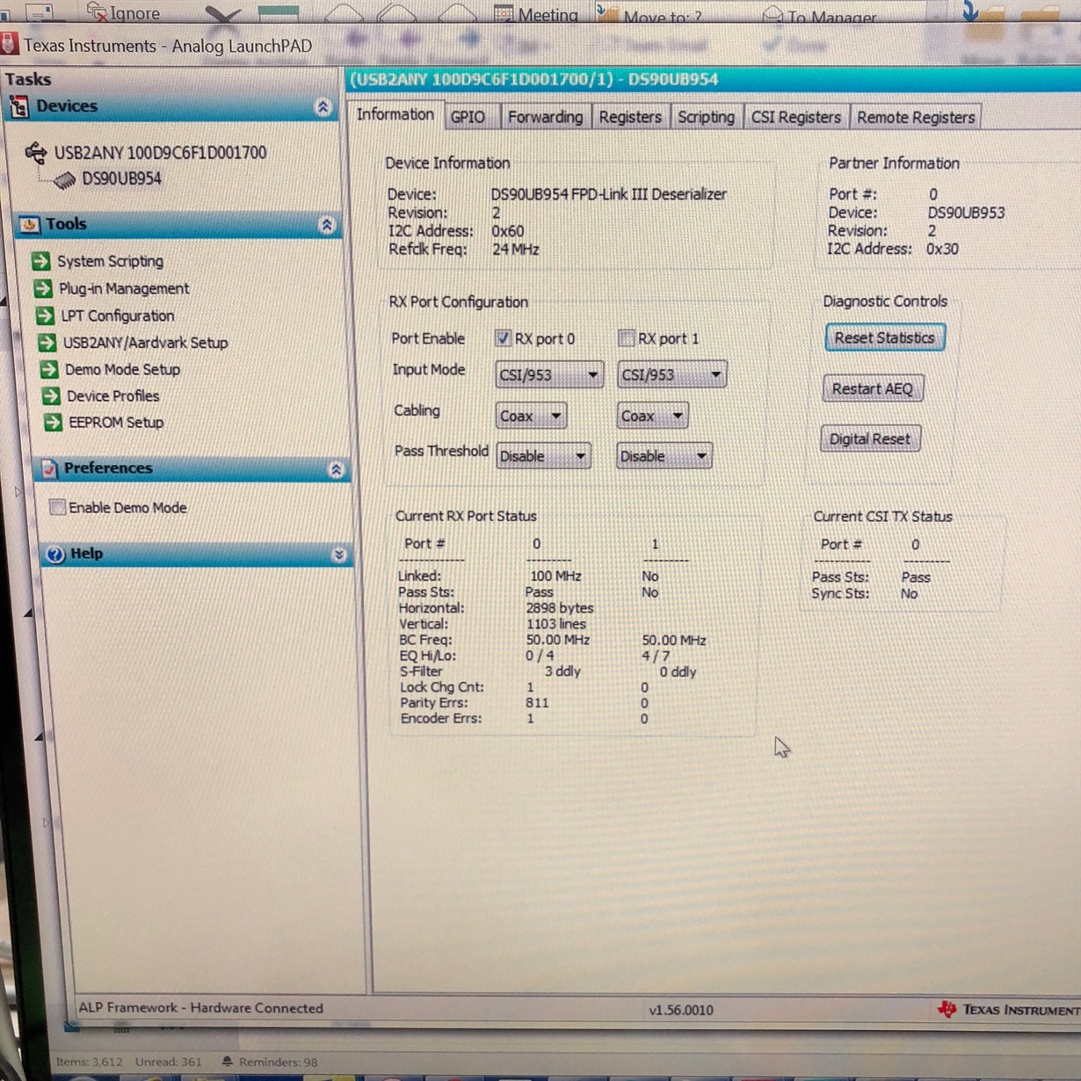Open System Scripting tool
The image size is (1081, 1081).
(110, 261)
